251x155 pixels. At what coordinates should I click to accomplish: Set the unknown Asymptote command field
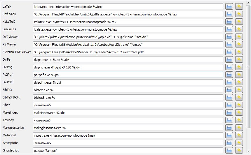(x=128, y=143)
